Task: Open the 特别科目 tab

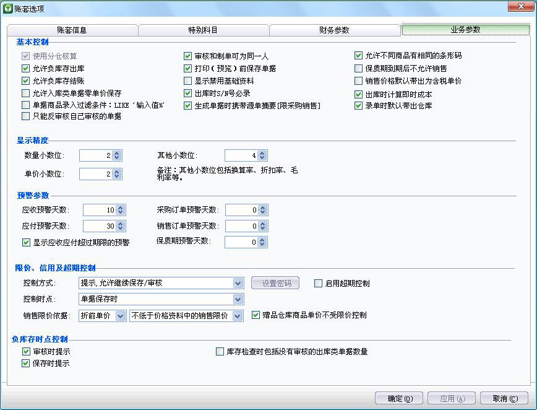Action: pos(203,28)
